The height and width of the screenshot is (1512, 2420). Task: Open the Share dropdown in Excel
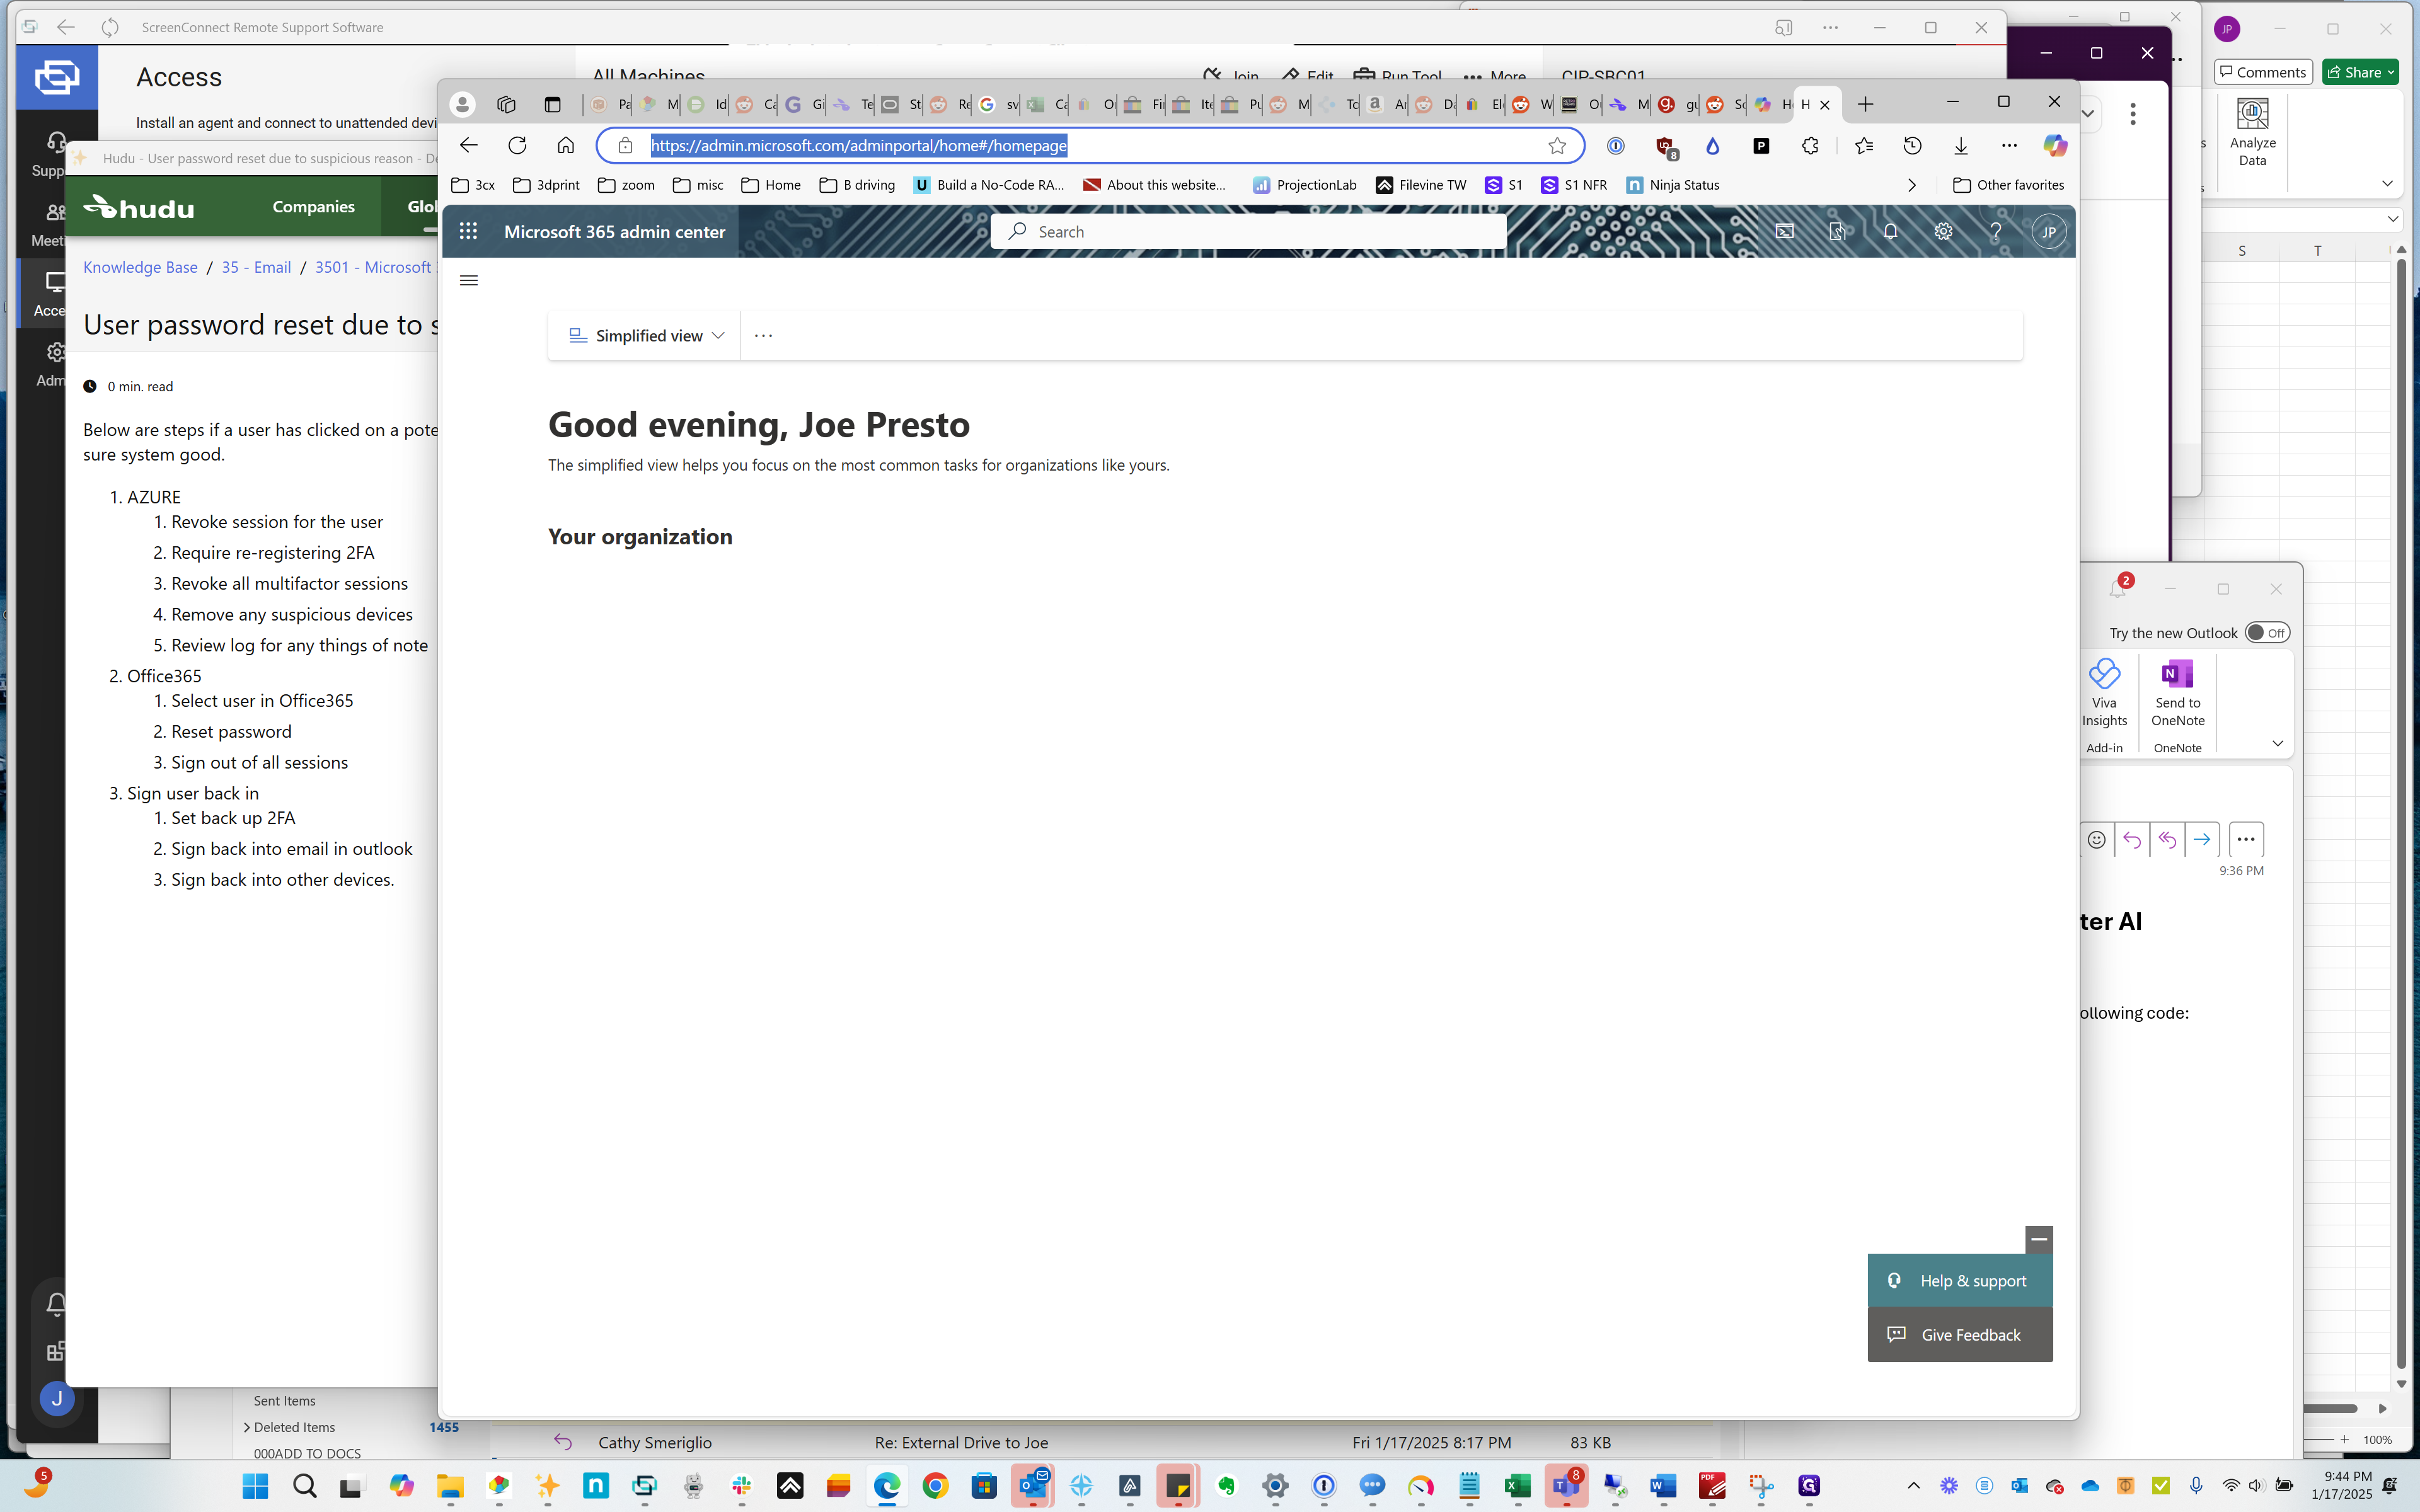(x=2361, y=72)
